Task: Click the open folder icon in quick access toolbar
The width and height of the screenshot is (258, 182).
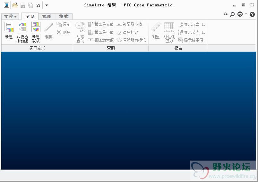Action: [15, 5]
